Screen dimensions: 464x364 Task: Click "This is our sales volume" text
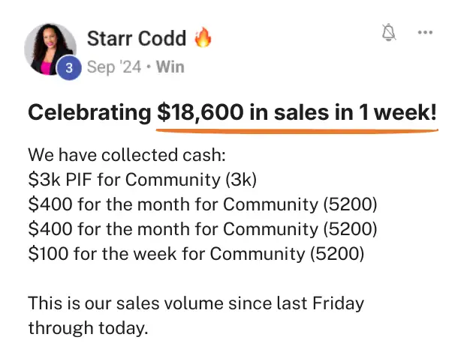pyautogui.click(x=195, y=303)
